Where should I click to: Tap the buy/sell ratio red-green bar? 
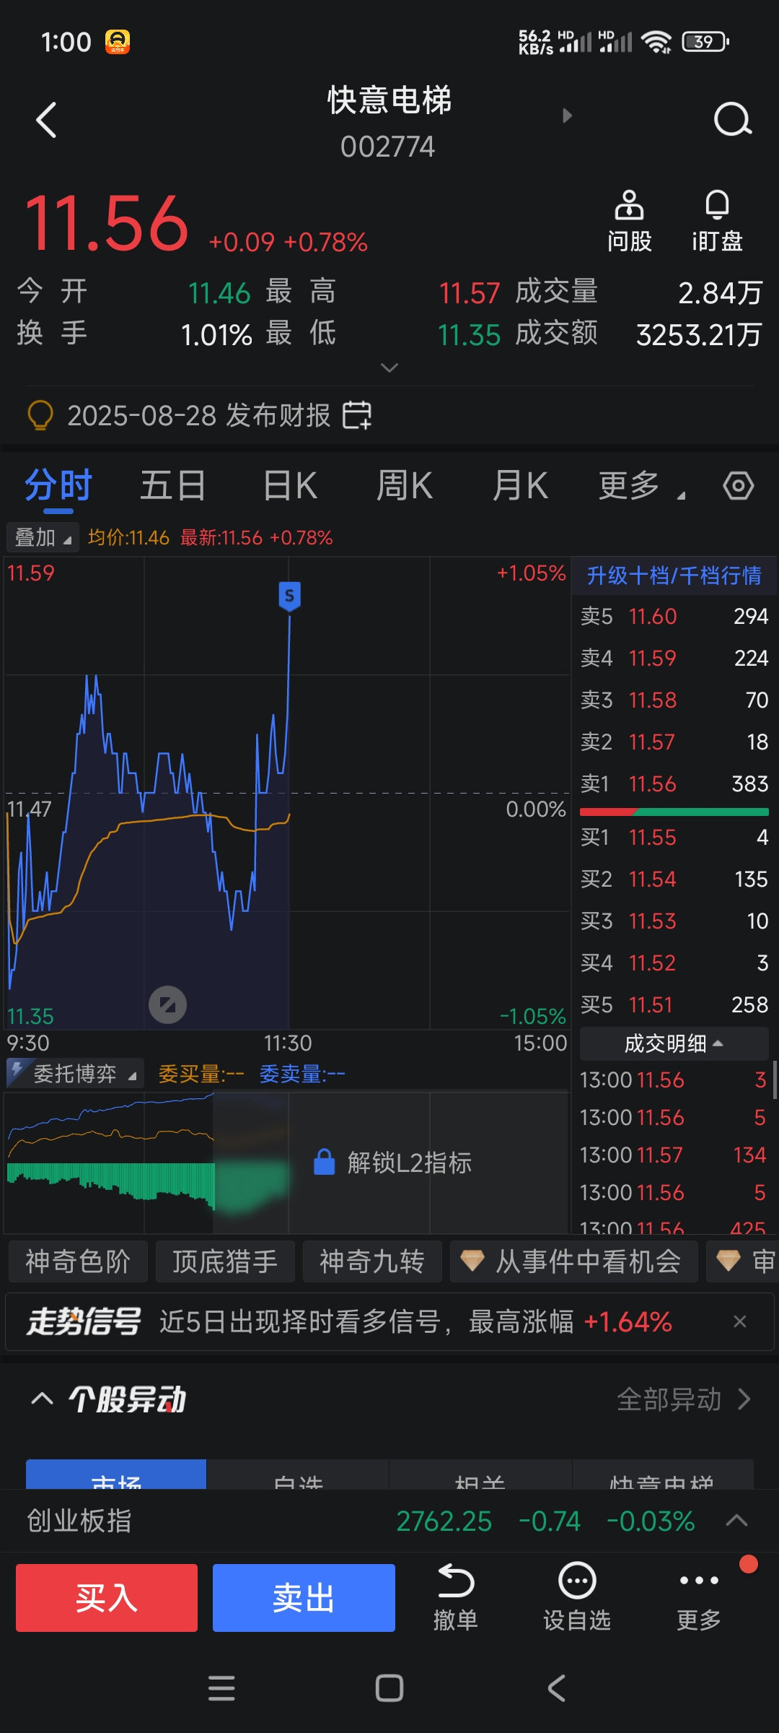674,812
